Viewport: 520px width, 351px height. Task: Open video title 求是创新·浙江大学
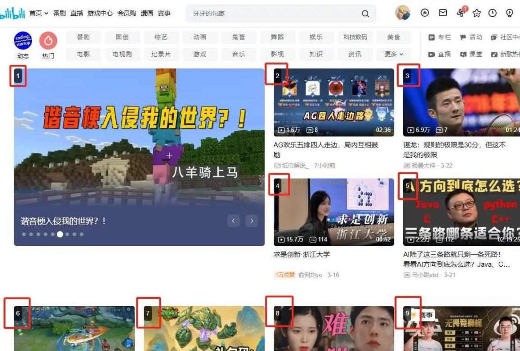[x=302, y=254]
